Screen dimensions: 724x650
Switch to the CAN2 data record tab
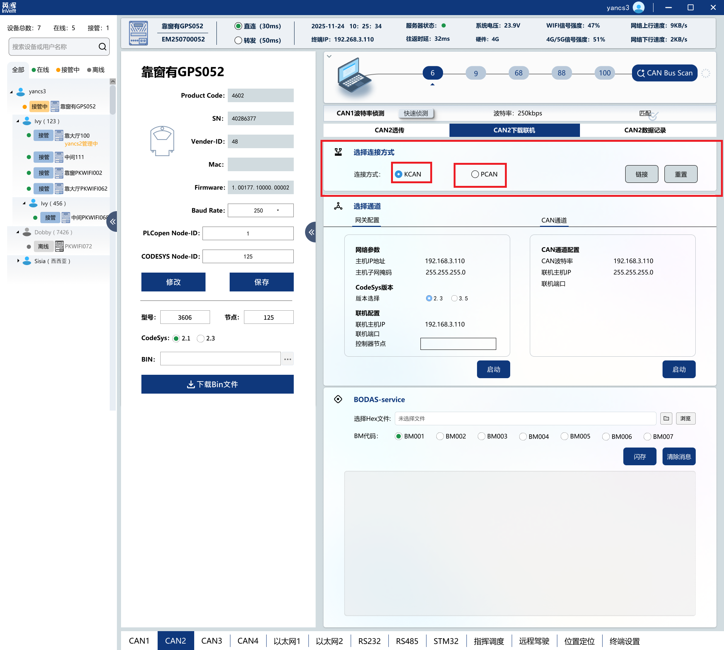(x=645, y=130)
